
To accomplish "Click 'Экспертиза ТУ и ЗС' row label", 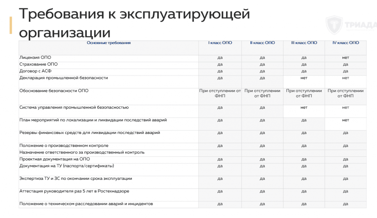I will [75, 178].
